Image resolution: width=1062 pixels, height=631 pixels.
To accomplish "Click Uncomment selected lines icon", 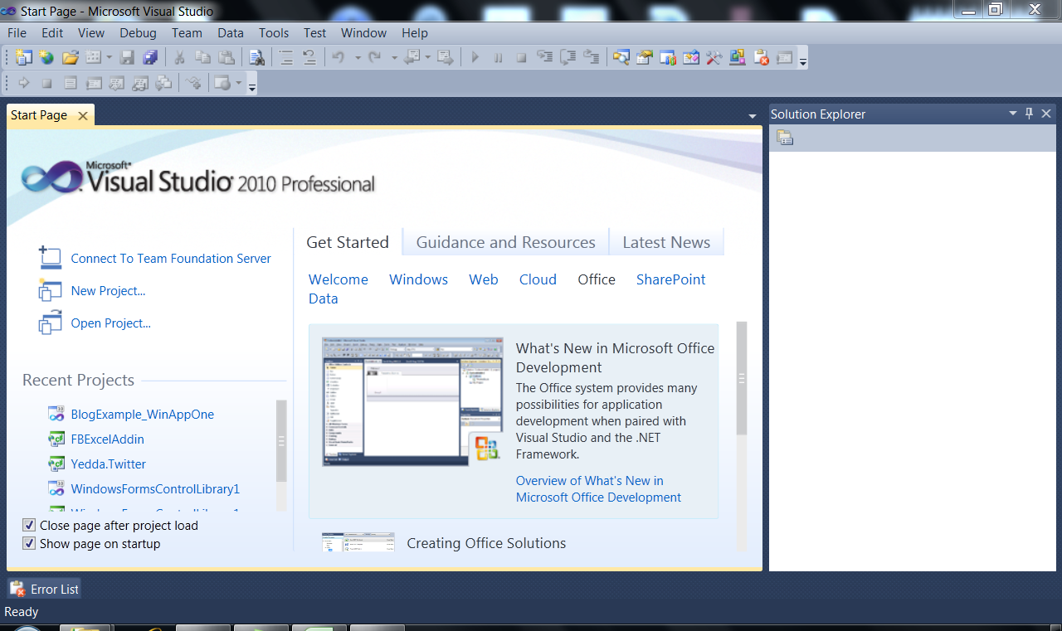I will click(x=309, y=57).
